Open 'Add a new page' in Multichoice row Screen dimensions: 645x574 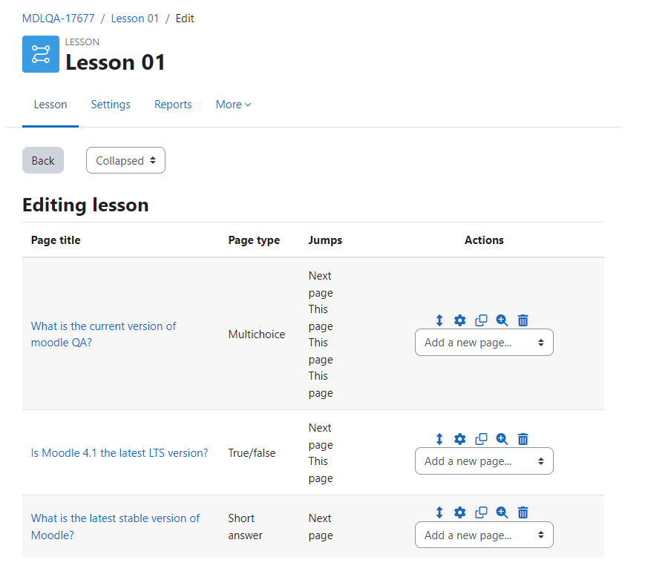pyautogui.click(x=484, y=343)
